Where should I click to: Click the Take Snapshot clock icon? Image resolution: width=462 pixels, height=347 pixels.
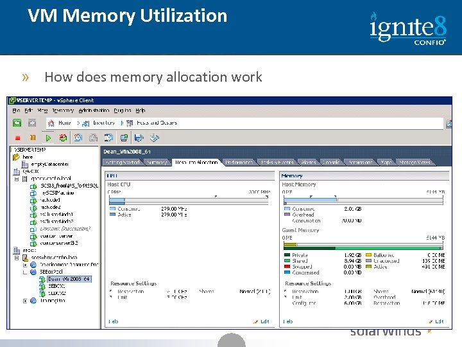(x=78, y=138)
